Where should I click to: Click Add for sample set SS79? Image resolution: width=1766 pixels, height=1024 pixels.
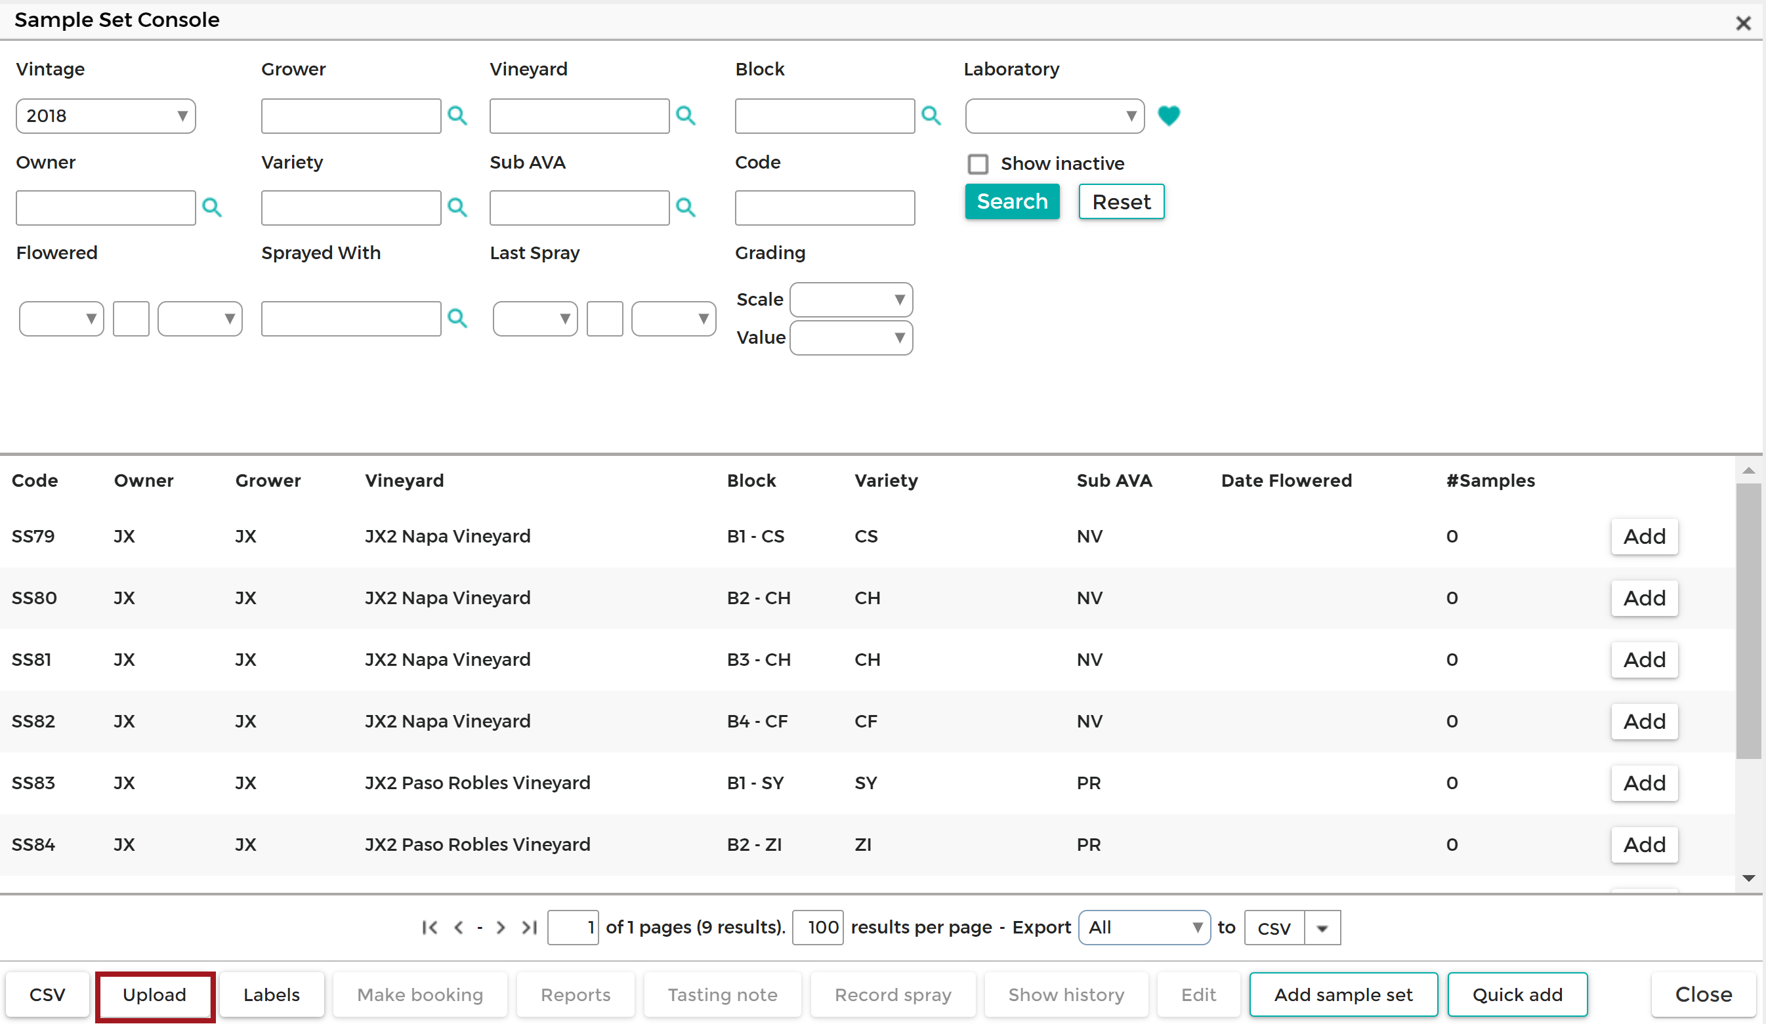click(1644, 537)
